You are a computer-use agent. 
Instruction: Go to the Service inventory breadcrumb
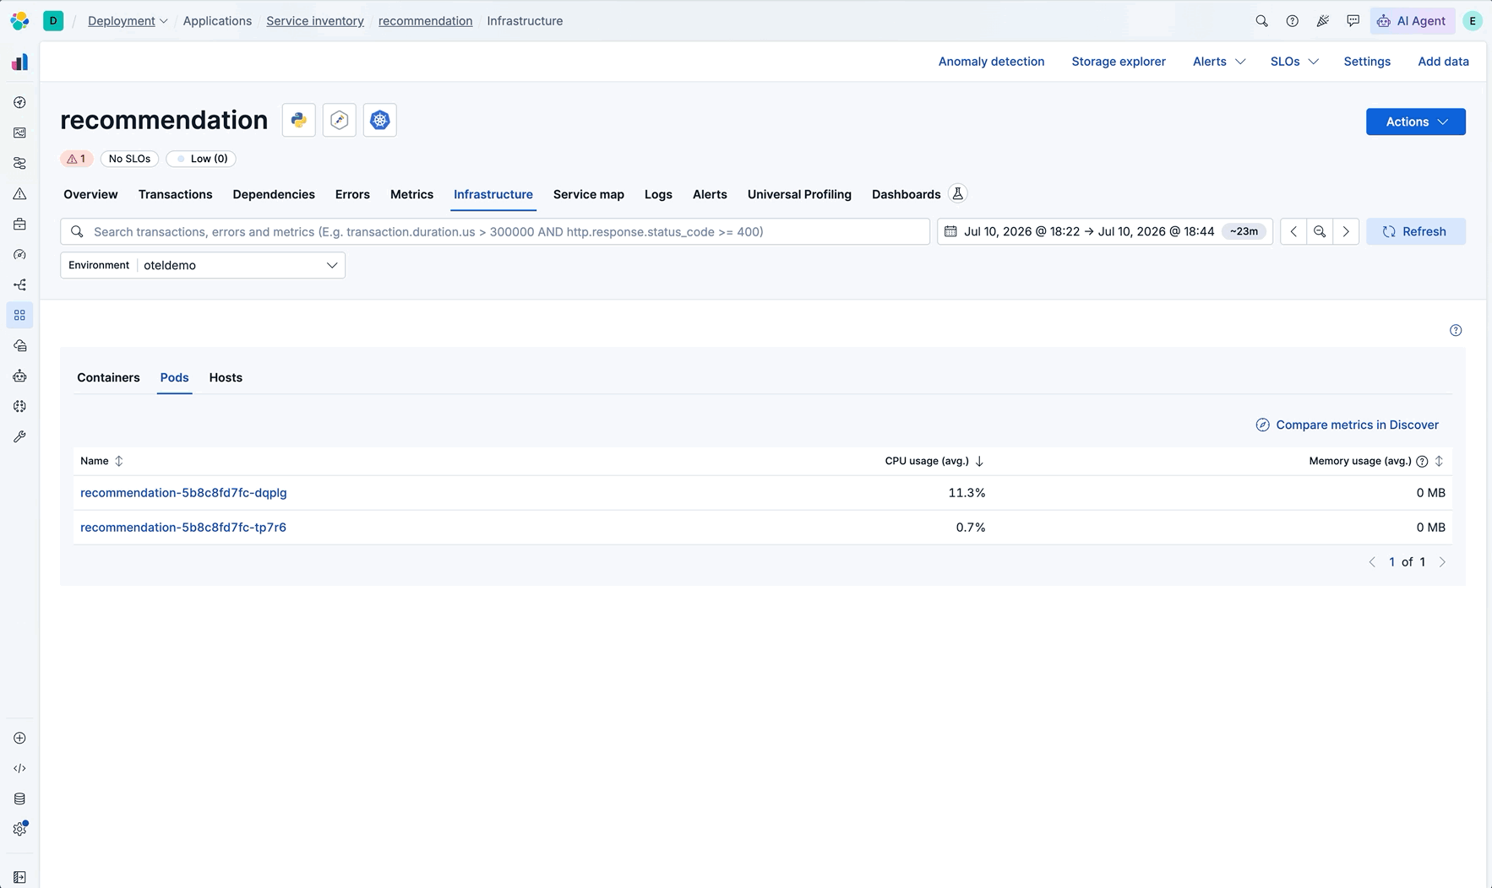click(x=315, y=21)
